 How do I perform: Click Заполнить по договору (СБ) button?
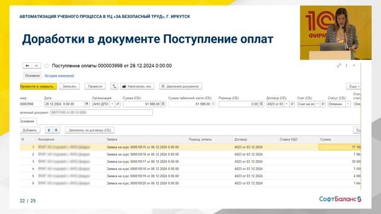[x=90, y=130]
